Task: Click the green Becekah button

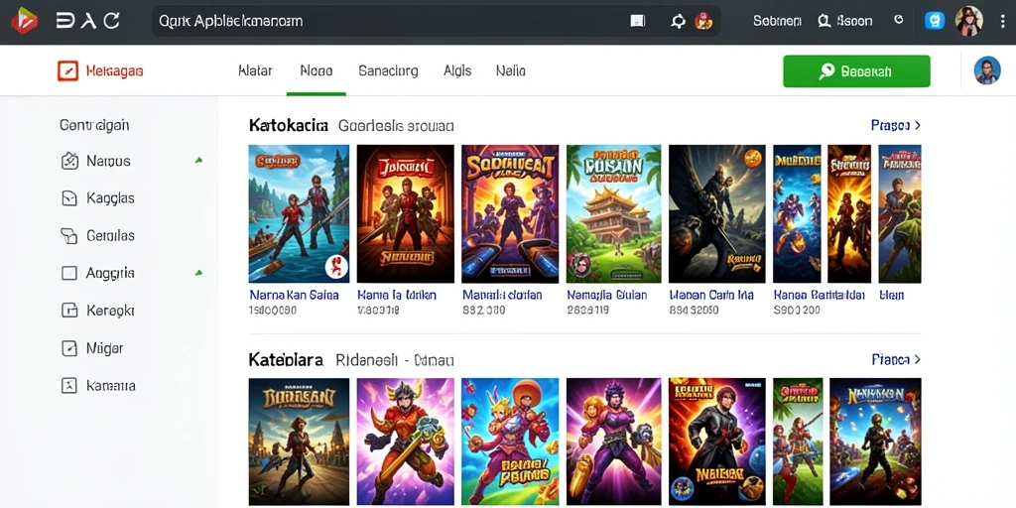Action: tap(856, 71)
